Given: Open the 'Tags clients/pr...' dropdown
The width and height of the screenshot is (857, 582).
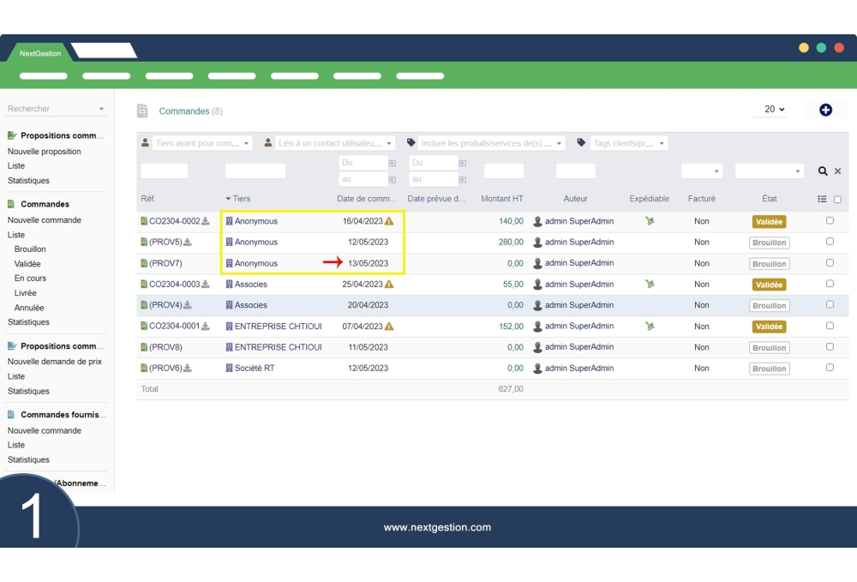Looking at the screenshot, I should coord(627,144).
